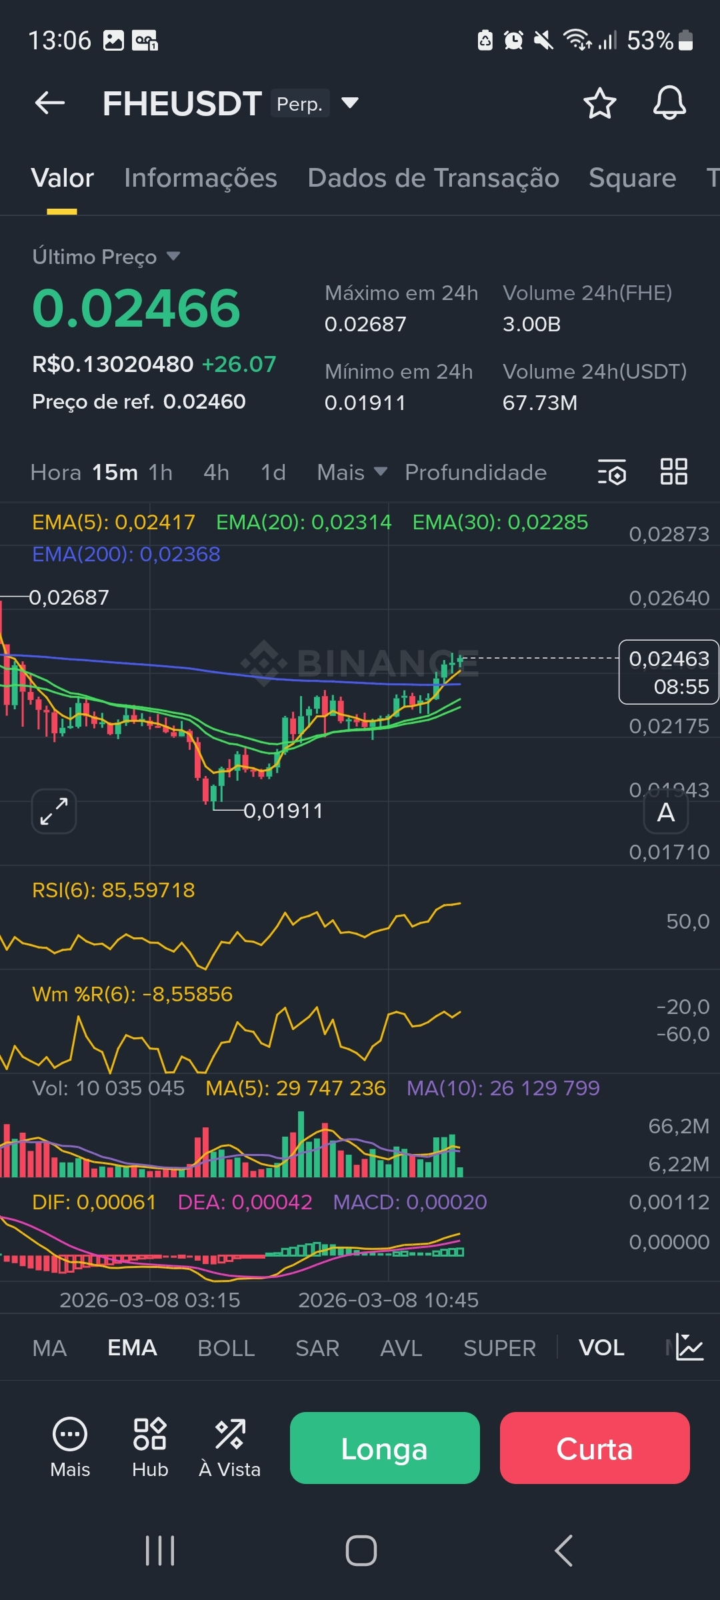Select the 1h timeframe

click(x=161, y=472)
